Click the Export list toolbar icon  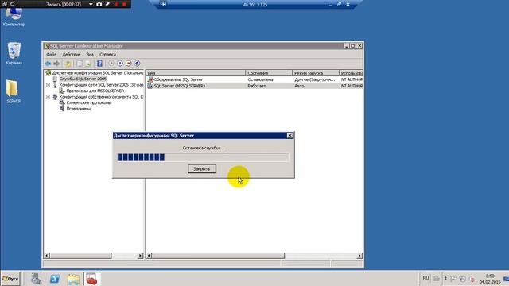click(88, 64)
